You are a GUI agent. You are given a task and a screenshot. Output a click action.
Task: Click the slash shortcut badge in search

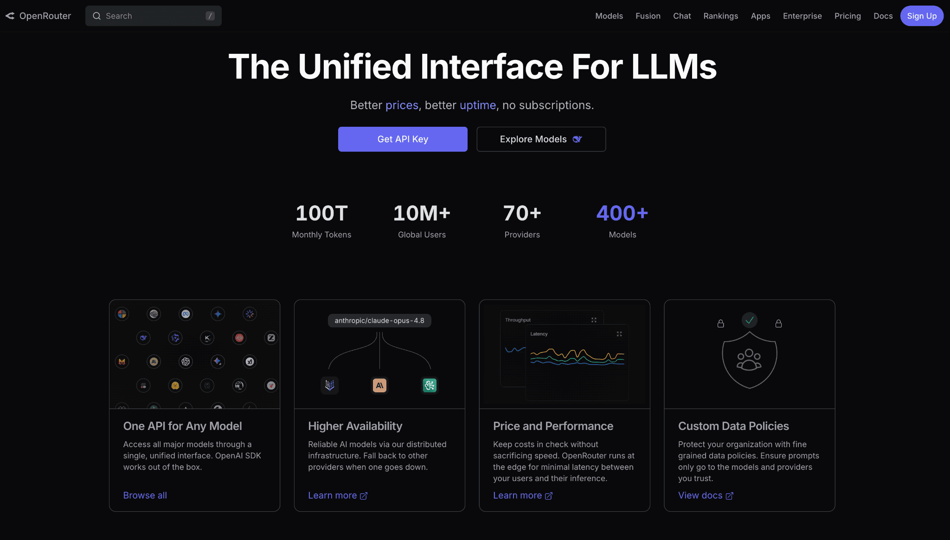click(210, 16)
